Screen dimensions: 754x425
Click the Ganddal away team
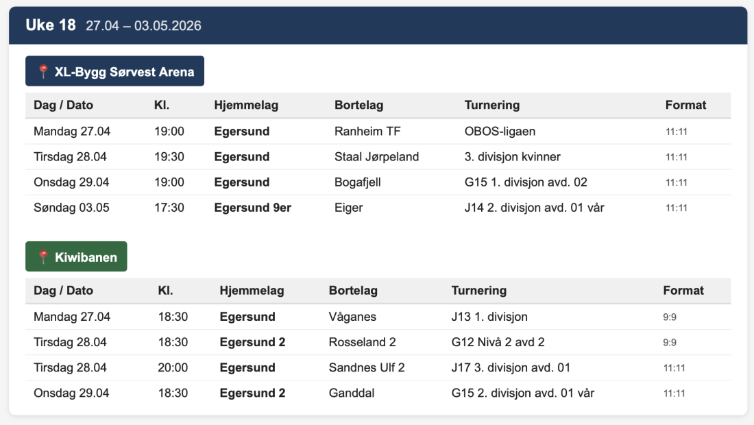[351, 393]
